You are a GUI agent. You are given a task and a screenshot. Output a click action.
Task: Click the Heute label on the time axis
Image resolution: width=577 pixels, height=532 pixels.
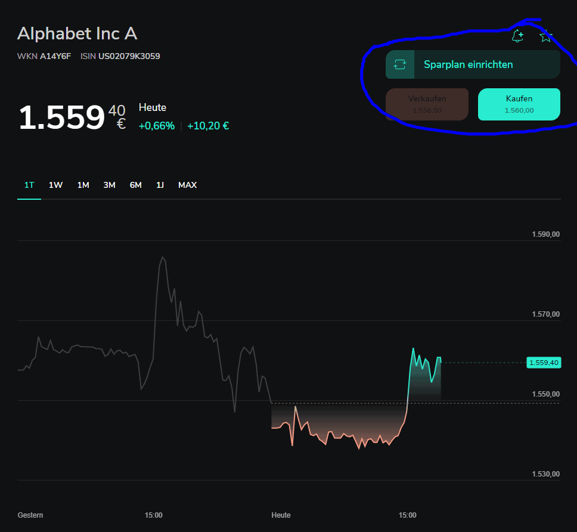tap(281, 515)
